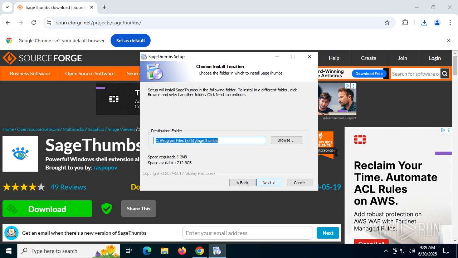458x258 pixels.
Task: Open the raspopov author link
Action: 105,167
